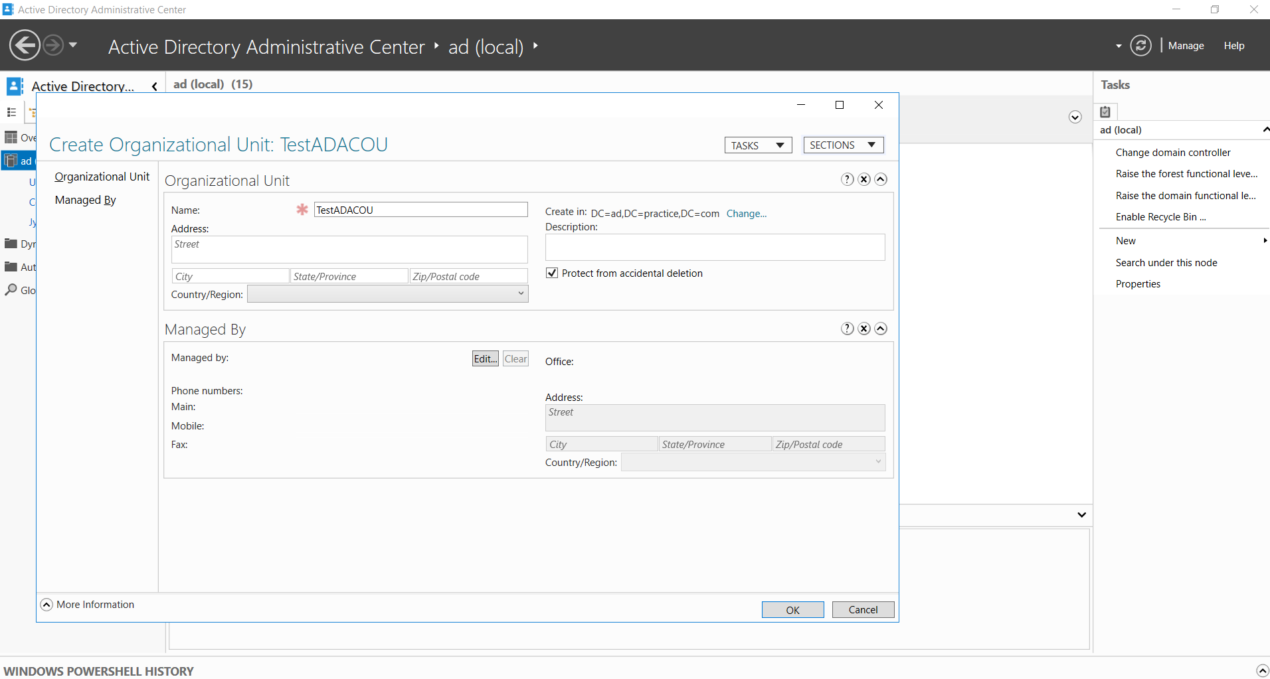This screenshot has width=1270, height=679.
Task: Expand More Information at dialog bottom
Action: [x=46, y=605]
